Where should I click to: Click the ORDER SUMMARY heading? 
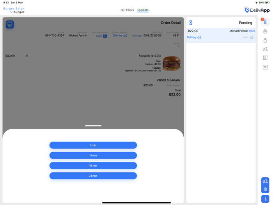click(169, 80)
